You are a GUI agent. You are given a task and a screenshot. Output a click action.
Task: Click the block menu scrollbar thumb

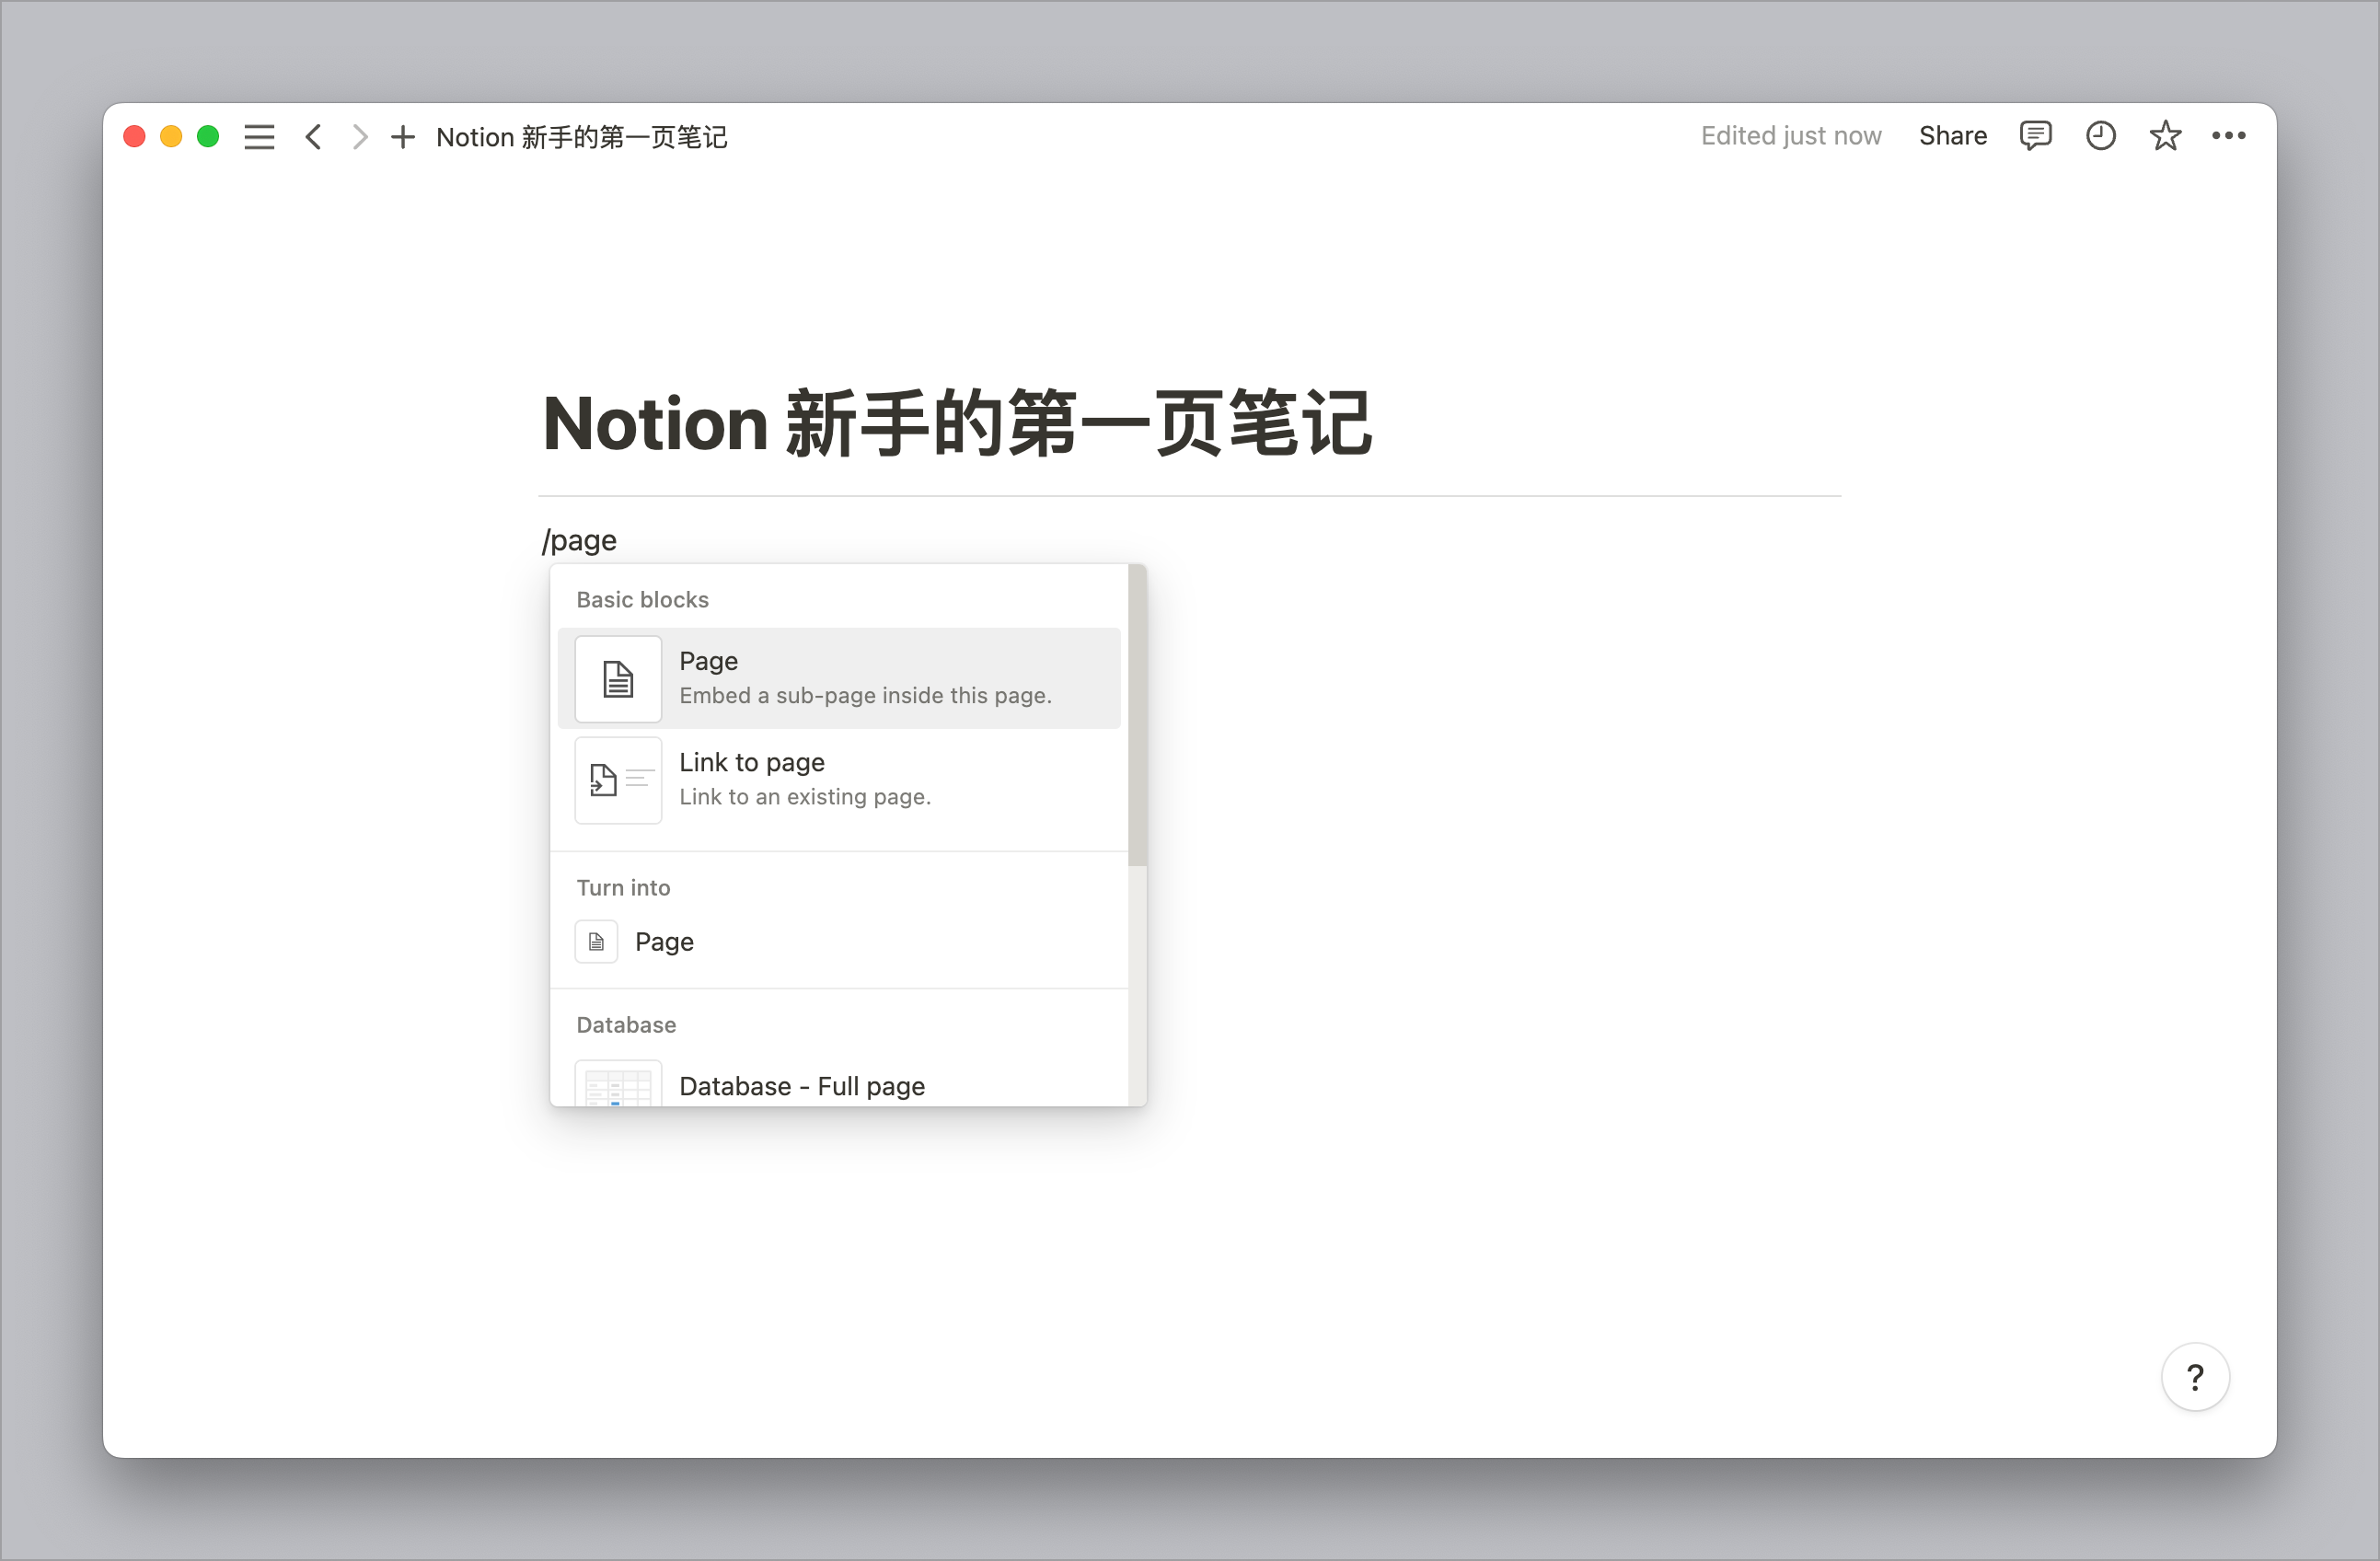pyautogui.click(x=1137, y=715)
